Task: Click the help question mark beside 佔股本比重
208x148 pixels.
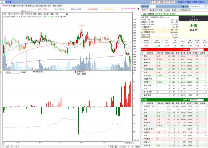Action: [x=157, y=35]
